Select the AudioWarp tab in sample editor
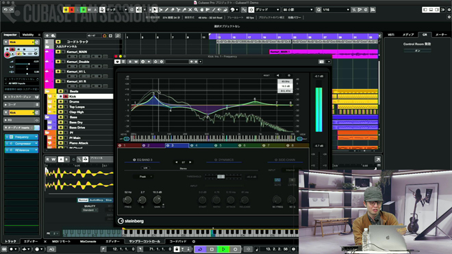The width and height of the screenshot is (452, 254). (97, 200)
